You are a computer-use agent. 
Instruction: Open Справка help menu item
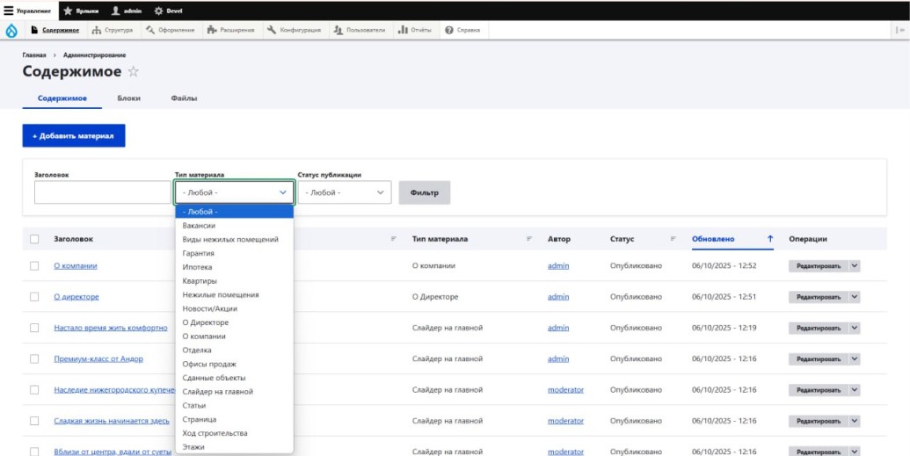tap(462, 30)
